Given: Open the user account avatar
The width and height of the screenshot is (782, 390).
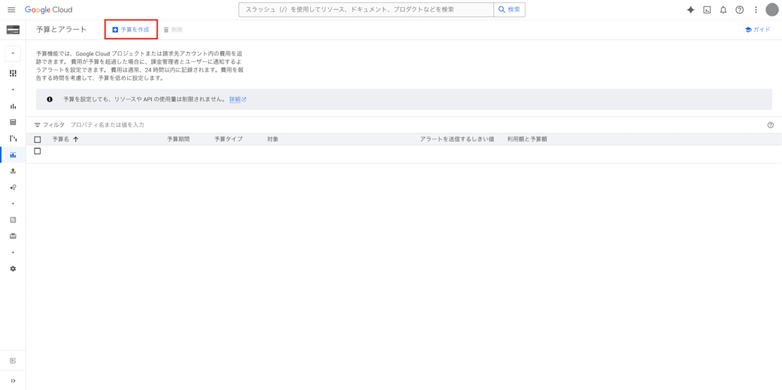Looking at the screenshot, I should click(772, 10).
